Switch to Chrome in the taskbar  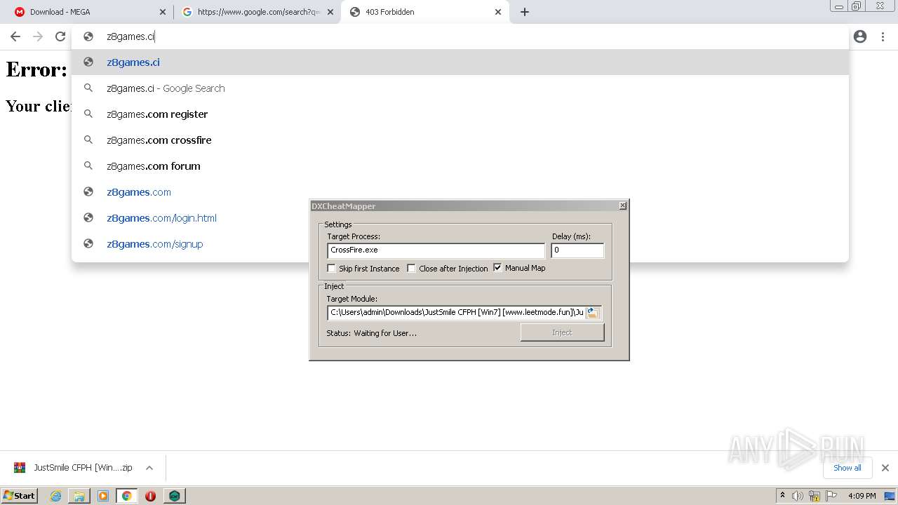(x=127, y=496)
